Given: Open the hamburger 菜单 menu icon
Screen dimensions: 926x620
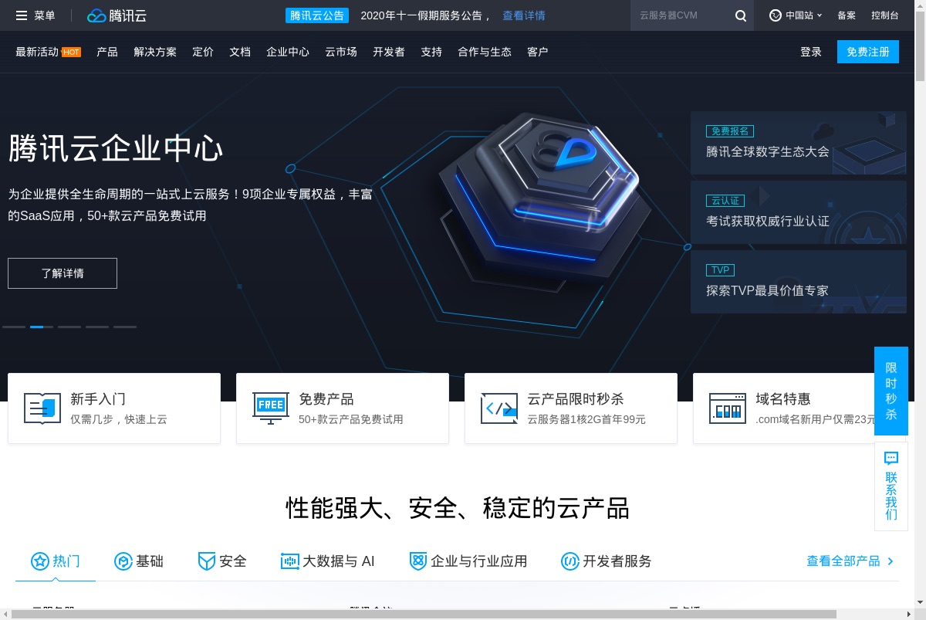Looking at the screenshot, I should [22, 15].
